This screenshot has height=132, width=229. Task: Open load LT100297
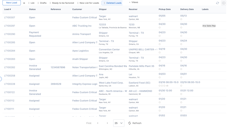(10, 26)
